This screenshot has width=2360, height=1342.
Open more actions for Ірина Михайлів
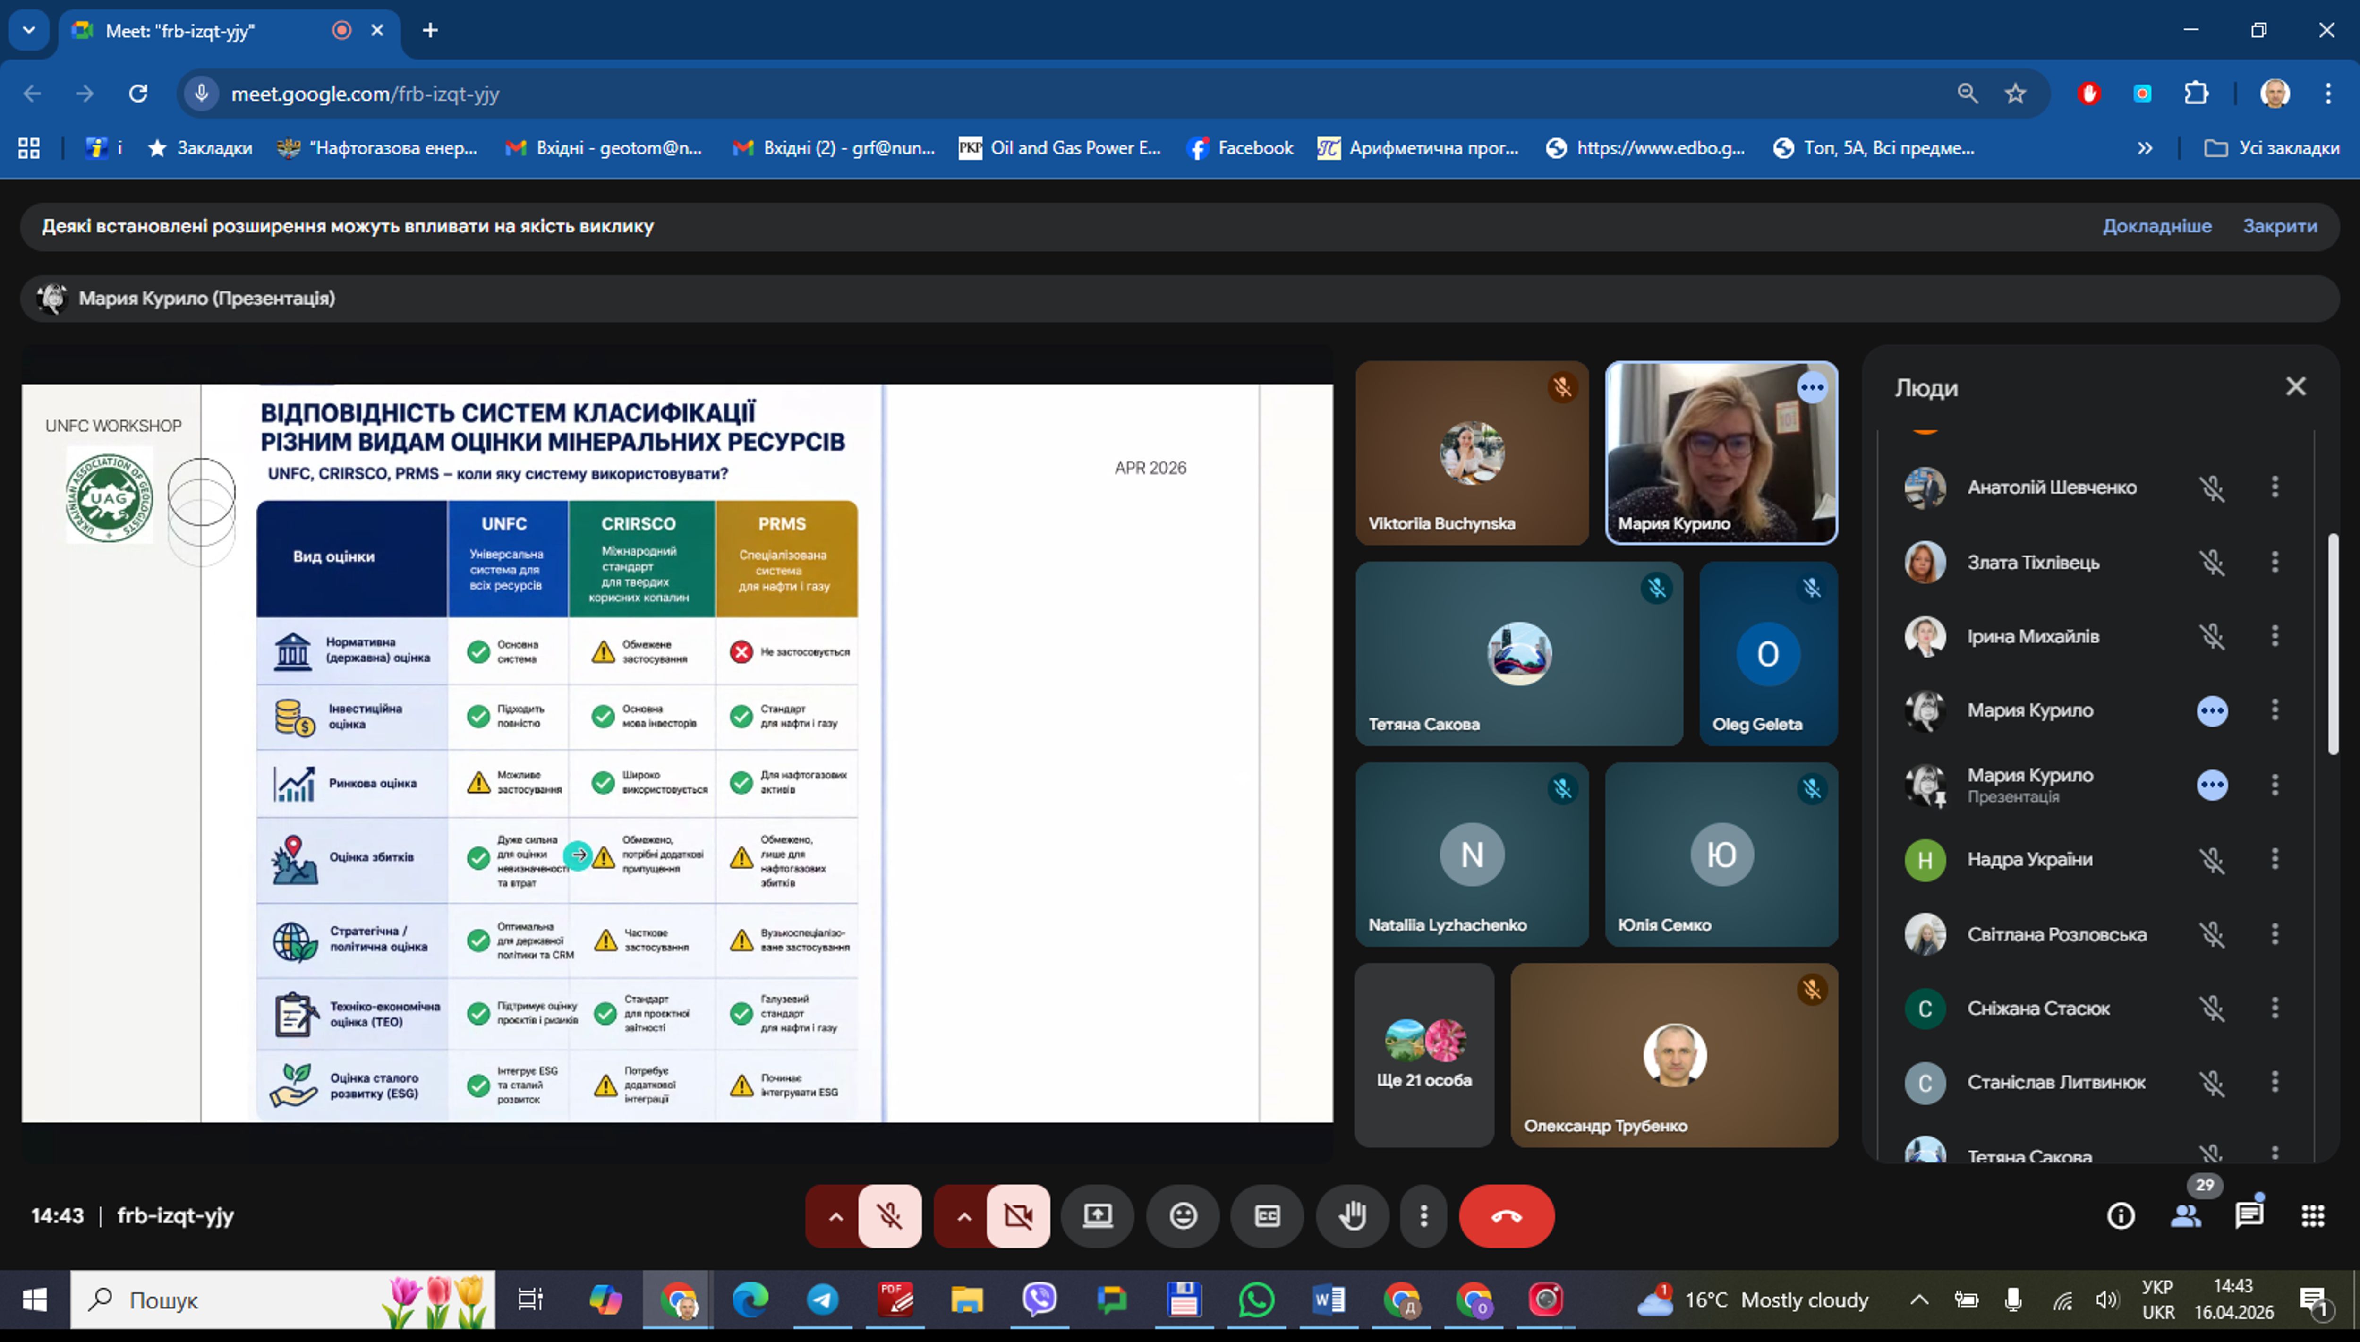[2275, 635]
